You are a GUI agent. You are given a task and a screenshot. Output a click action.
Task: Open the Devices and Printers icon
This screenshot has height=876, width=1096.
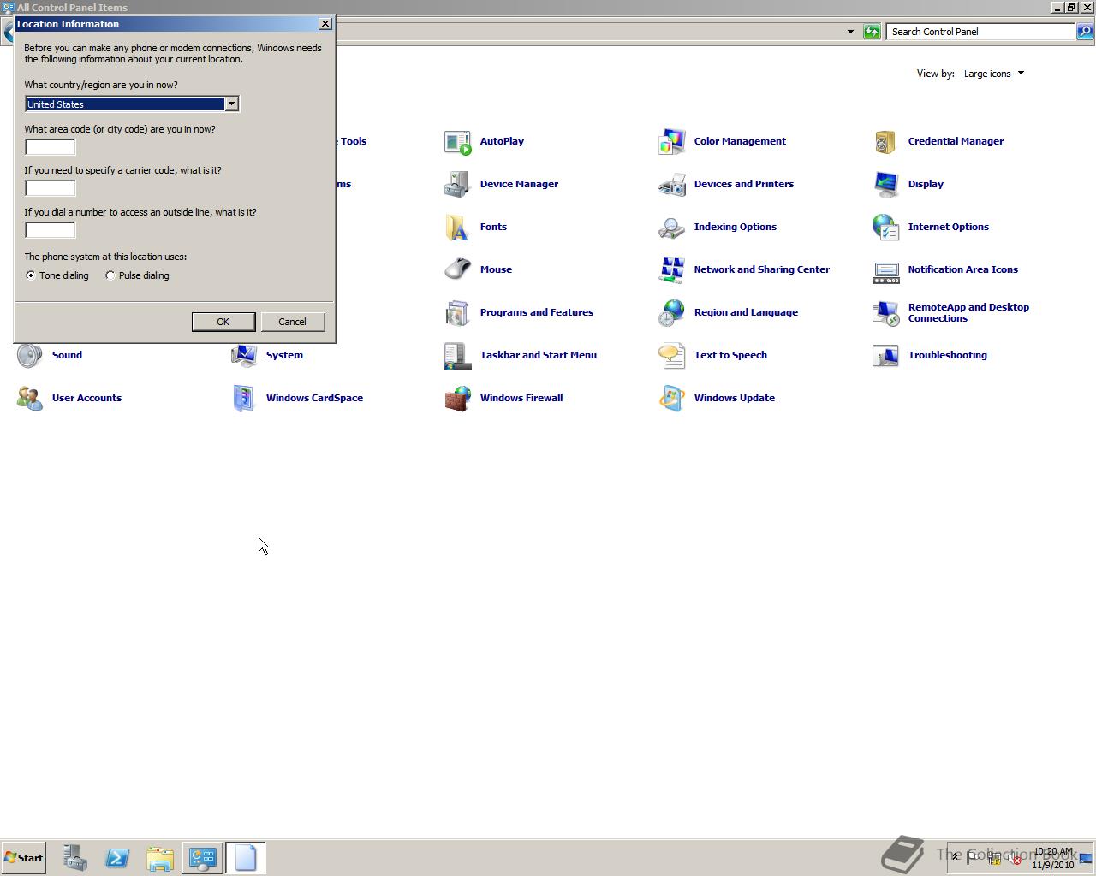pyautogui.click(x=672, y=185)
